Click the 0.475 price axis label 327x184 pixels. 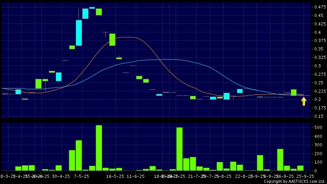pos(318,7)
